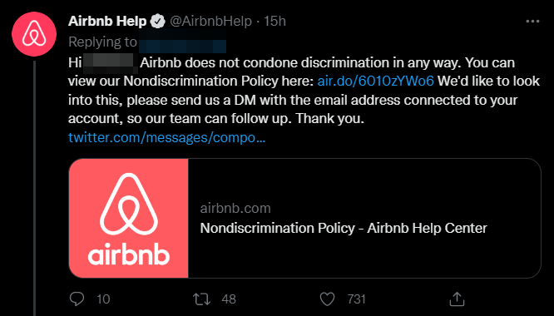This screenshot has width=554, height=316.
Task: Click the Airbnb Help display name
Action: tap(107, 21)
